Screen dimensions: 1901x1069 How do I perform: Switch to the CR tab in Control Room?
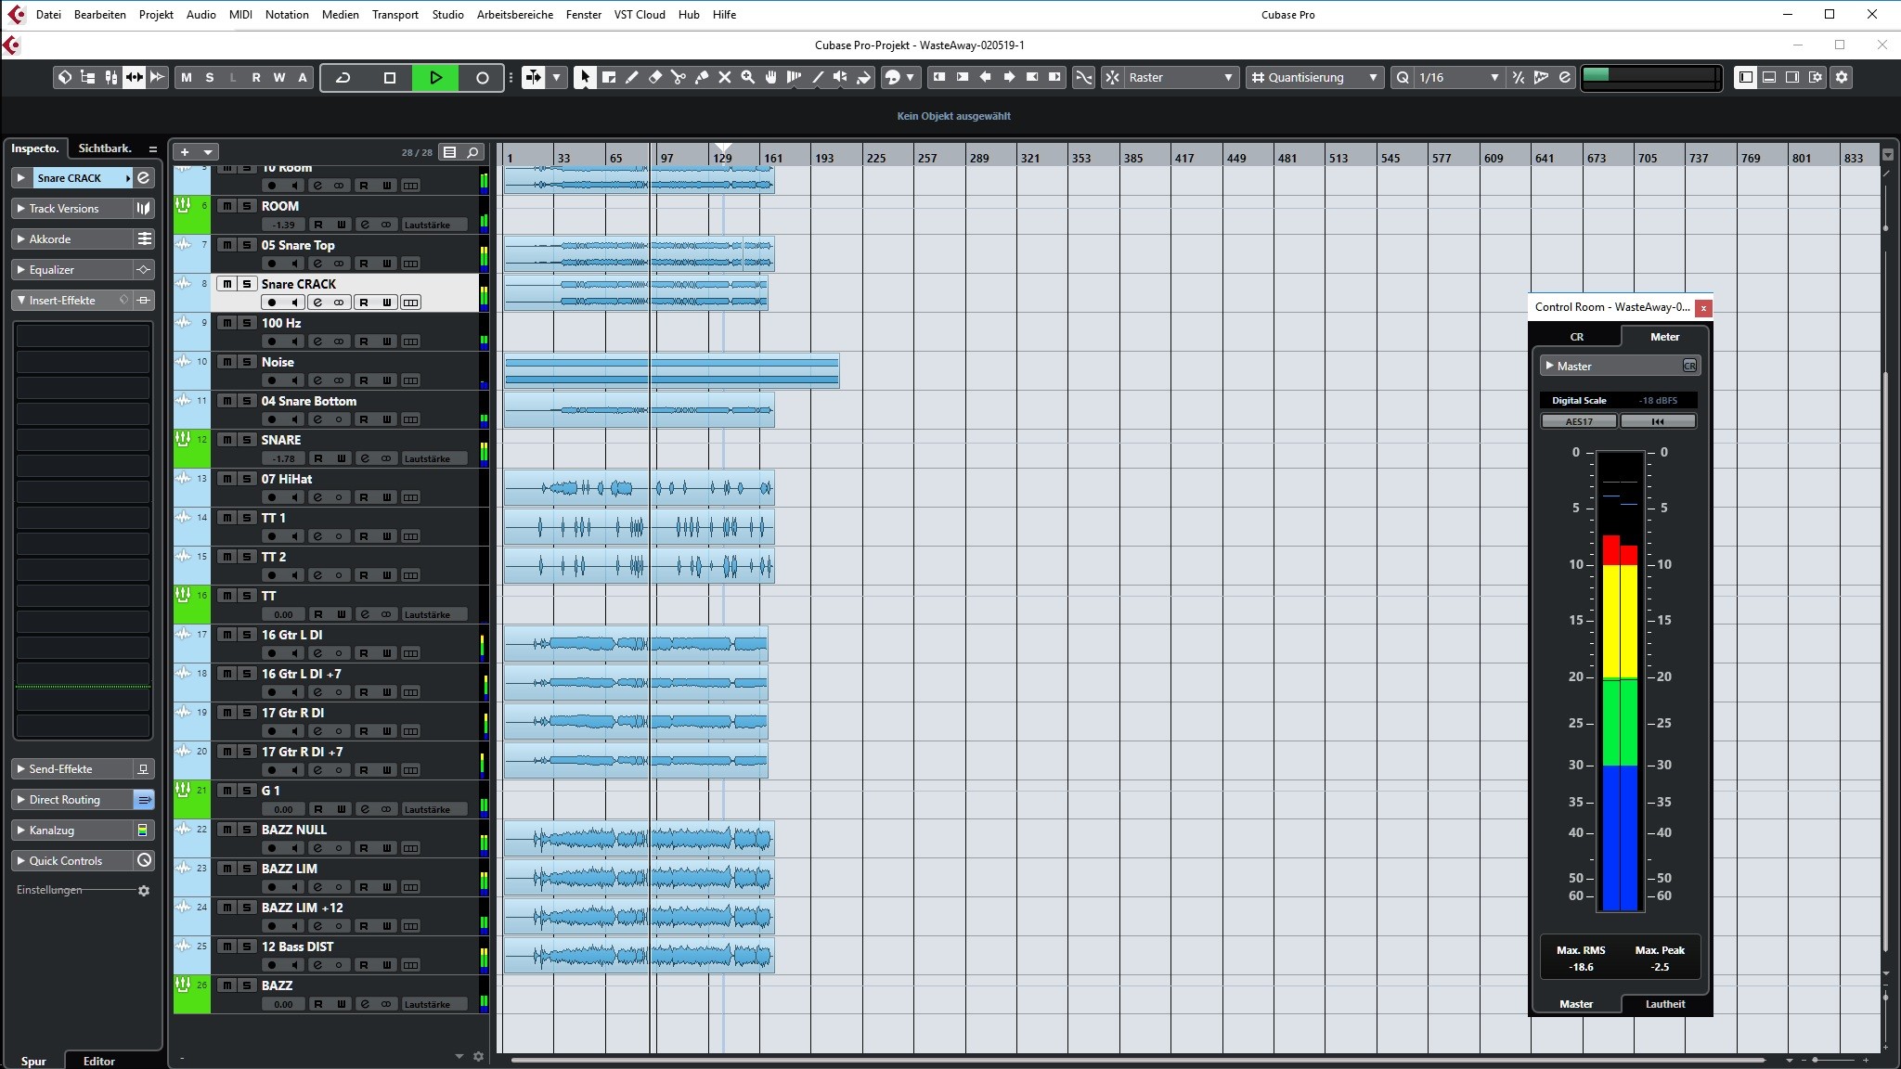(x=1576, y=337)
